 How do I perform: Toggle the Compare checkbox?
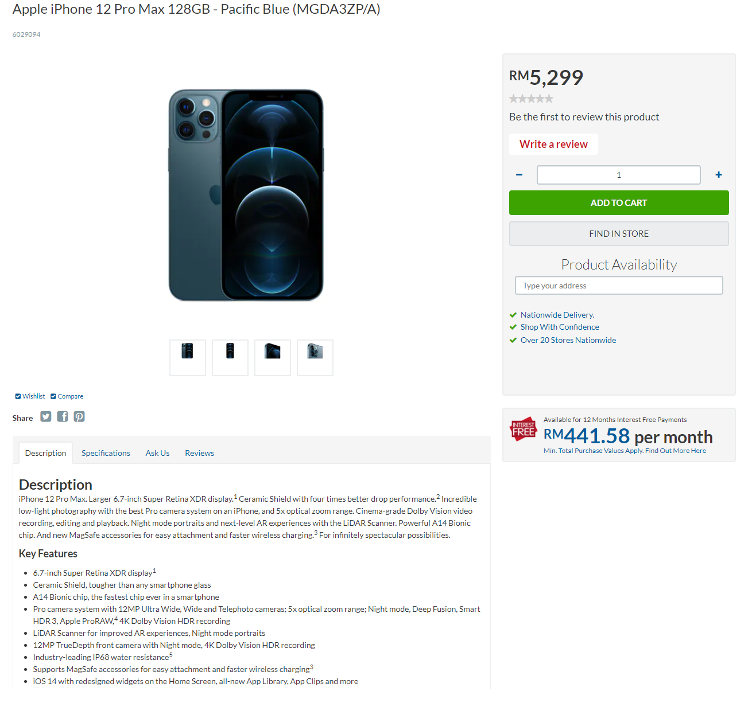coord(53,396)
